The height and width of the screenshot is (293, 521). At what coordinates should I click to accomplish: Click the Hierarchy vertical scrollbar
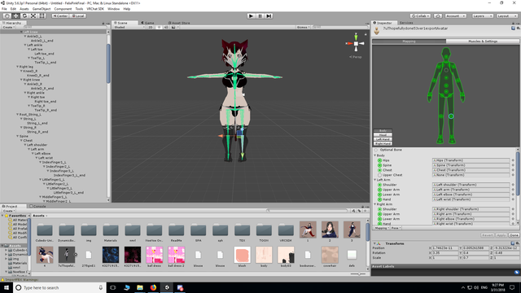coord(108,63)
